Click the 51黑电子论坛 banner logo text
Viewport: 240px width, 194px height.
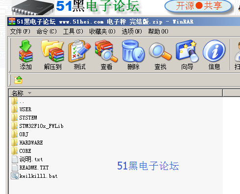pos(97,6)
